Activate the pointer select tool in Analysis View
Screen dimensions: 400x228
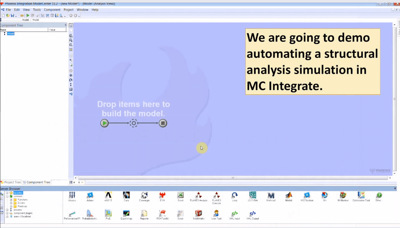[x=71, y=25]
